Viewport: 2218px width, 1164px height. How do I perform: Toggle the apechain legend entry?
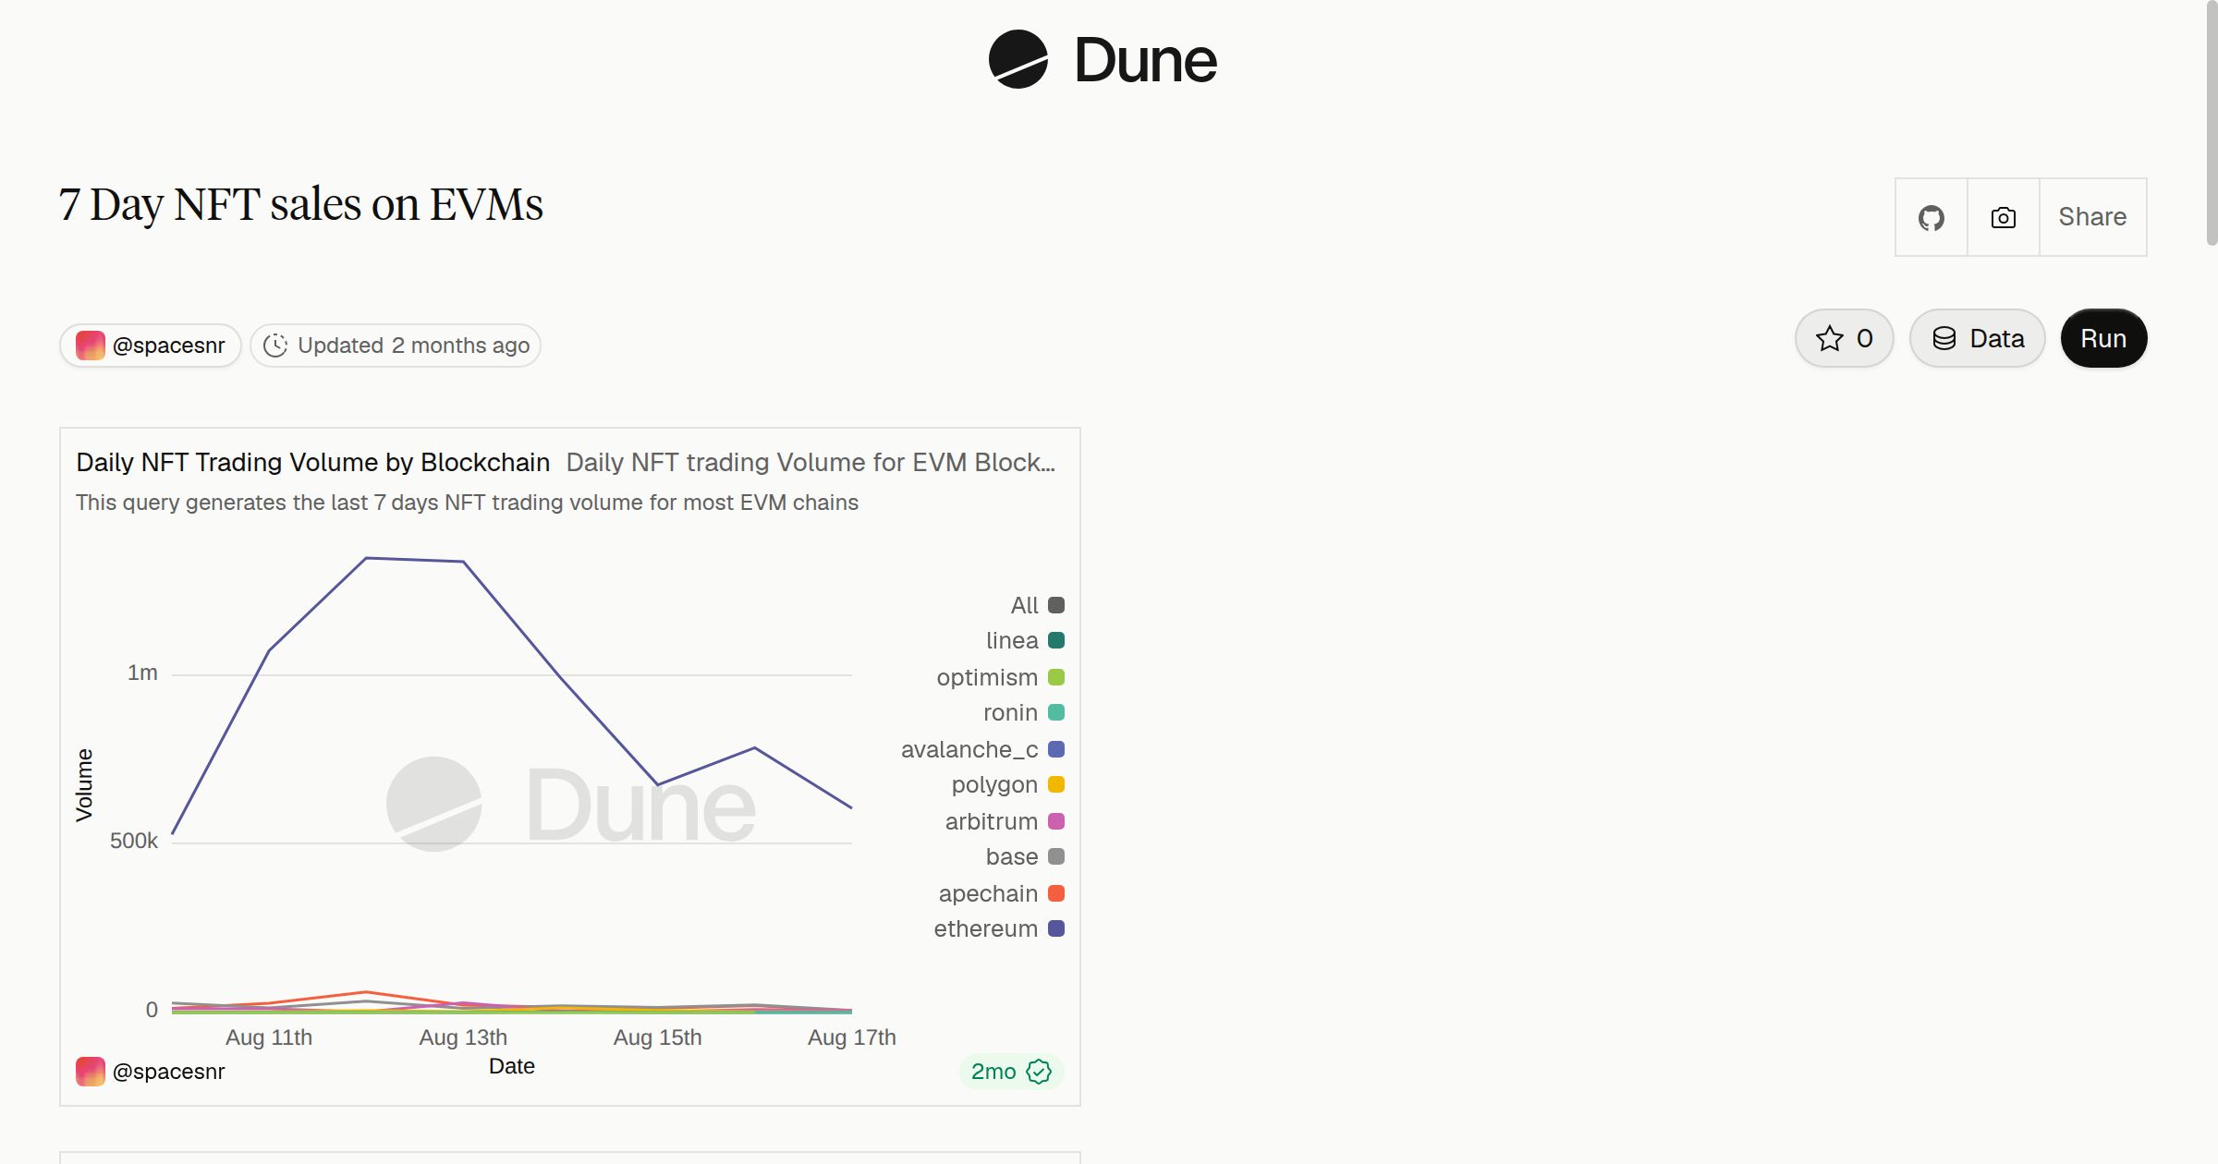tap(1001, 893)
